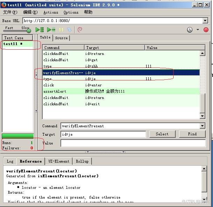The image size is (213, 207).
Task: Click the Test Case panel header
Action: tap(17, 38)
